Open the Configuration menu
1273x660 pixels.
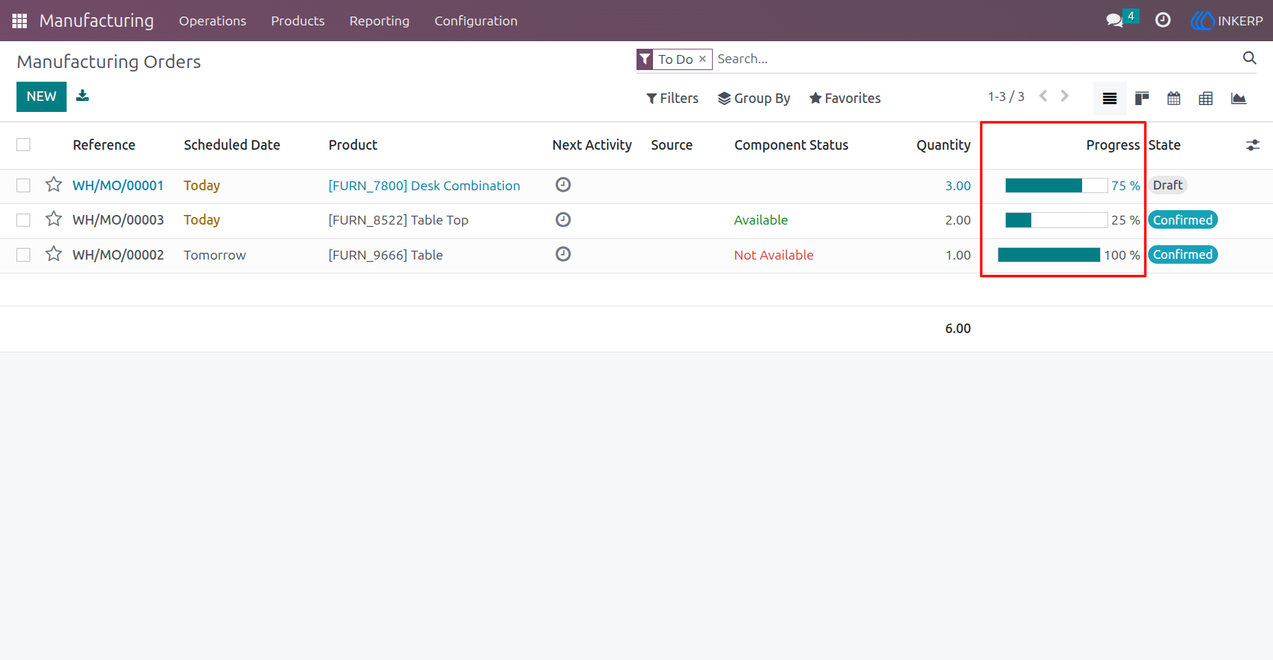pyautogui.click(x=476, y=21)
